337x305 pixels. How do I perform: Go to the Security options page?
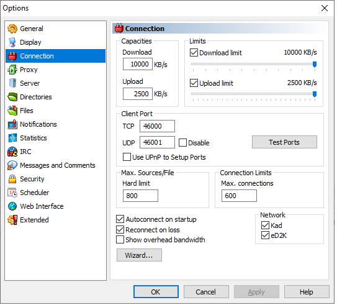[56, 179]
